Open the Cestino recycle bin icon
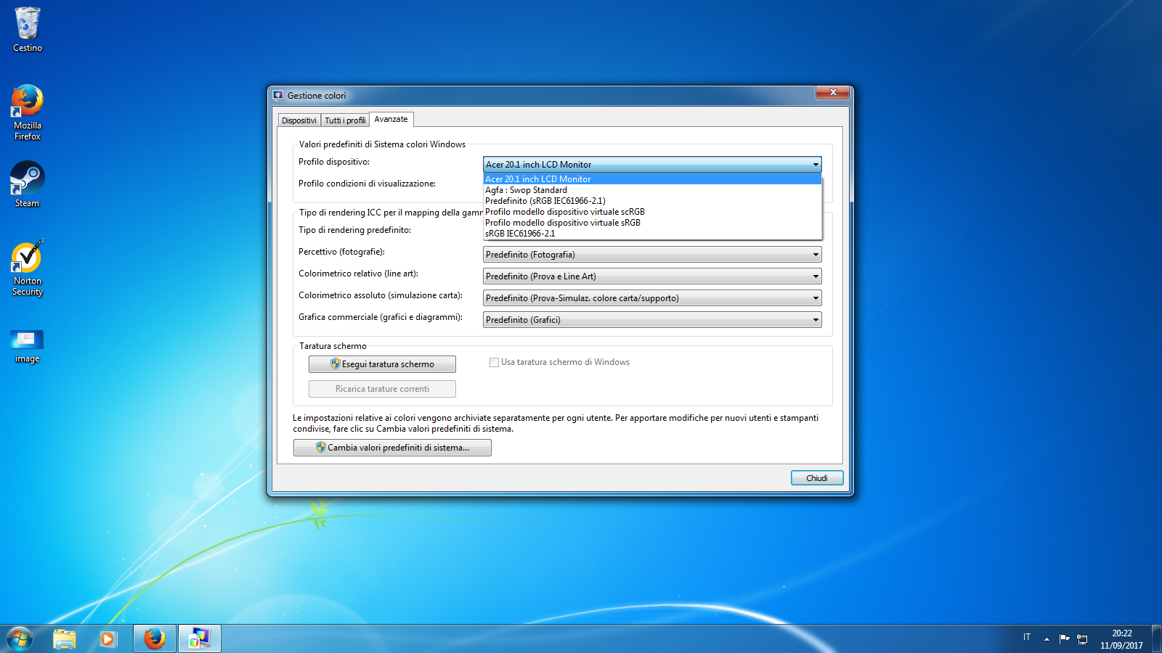 [x=28, y=29]
